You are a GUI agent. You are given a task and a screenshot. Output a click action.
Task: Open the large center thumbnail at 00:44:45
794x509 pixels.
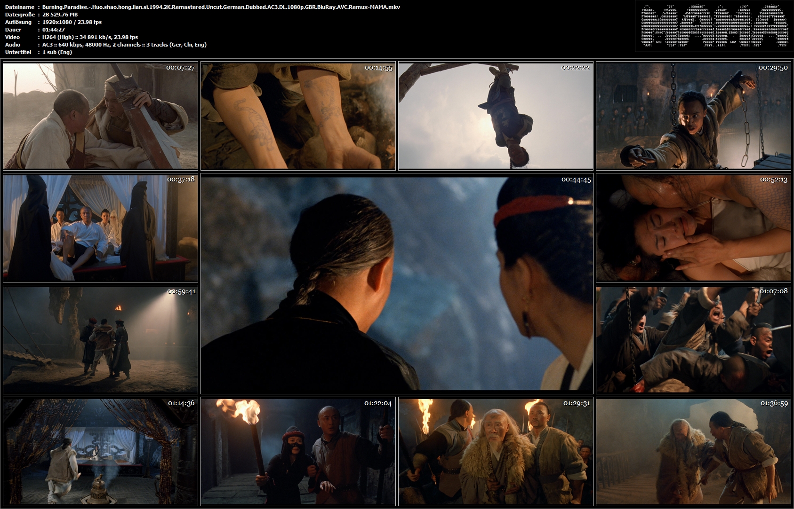(397, 284)
